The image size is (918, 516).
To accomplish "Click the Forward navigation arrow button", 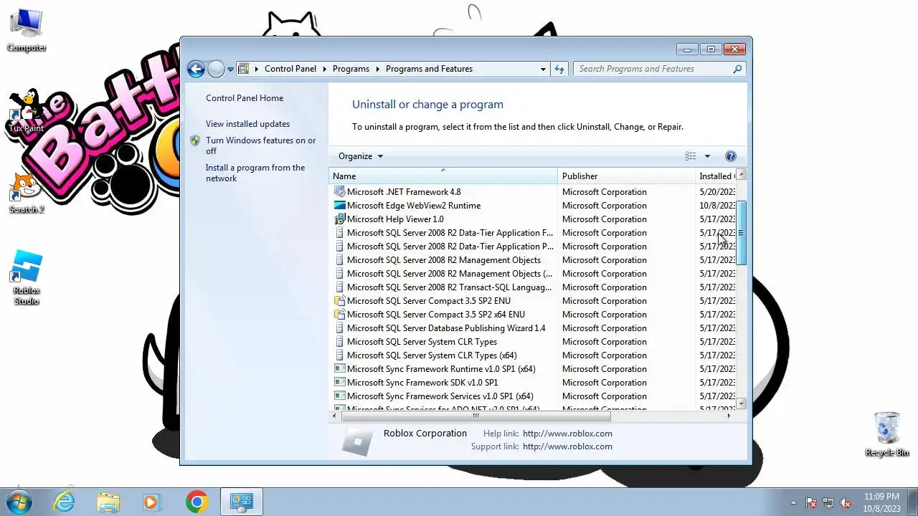I will 216,69.
